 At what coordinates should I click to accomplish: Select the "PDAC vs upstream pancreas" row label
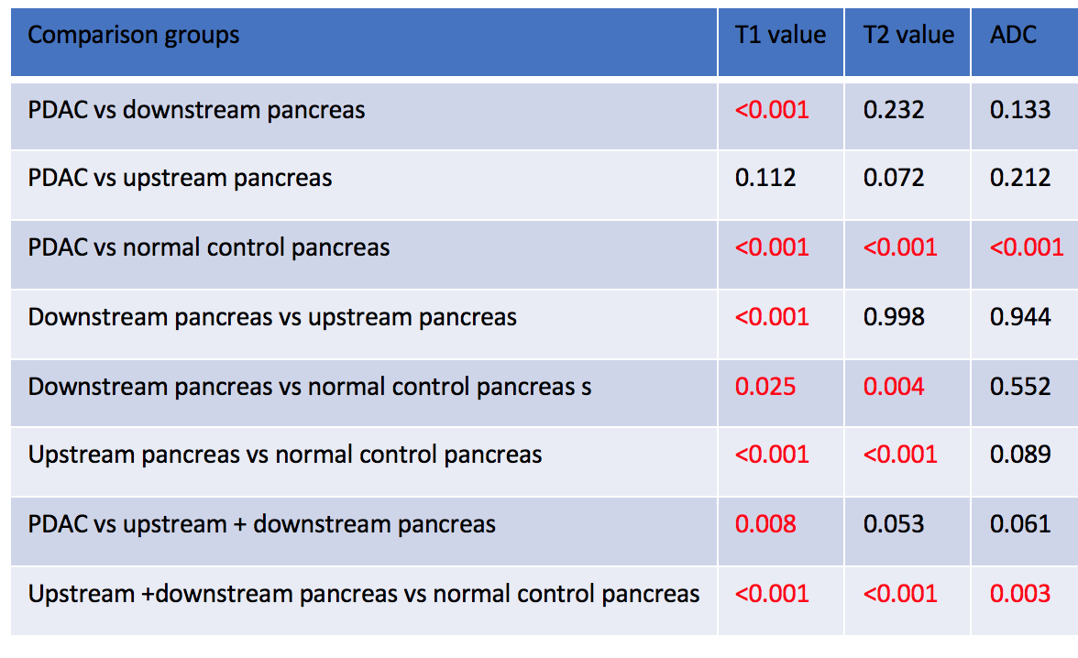pos(180,178)
